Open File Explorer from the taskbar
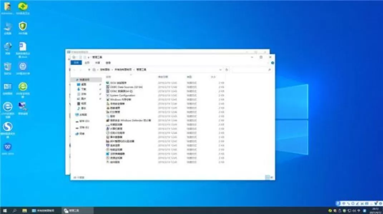 (25, 210)
